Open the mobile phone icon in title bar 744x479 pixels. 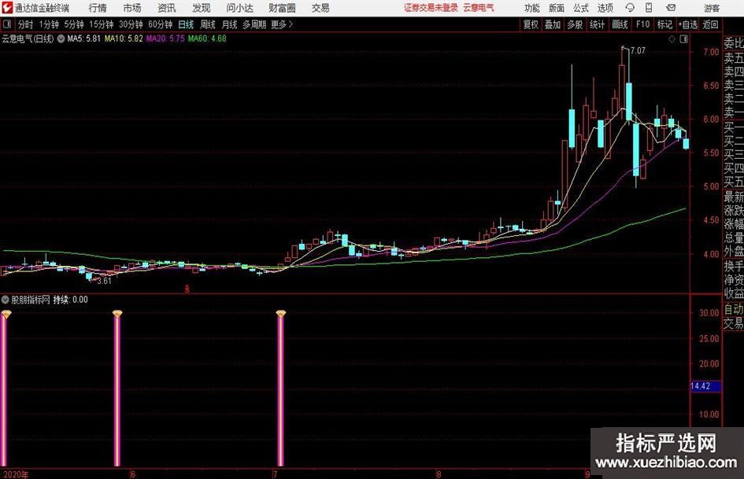[649, 8]
